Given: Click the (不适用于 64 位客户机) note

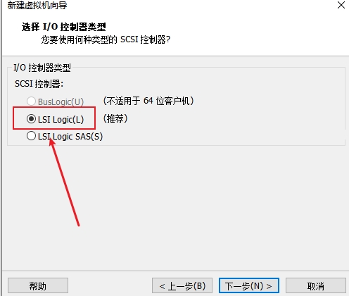Looking at the screenshot, I should [x=148, y=101].
